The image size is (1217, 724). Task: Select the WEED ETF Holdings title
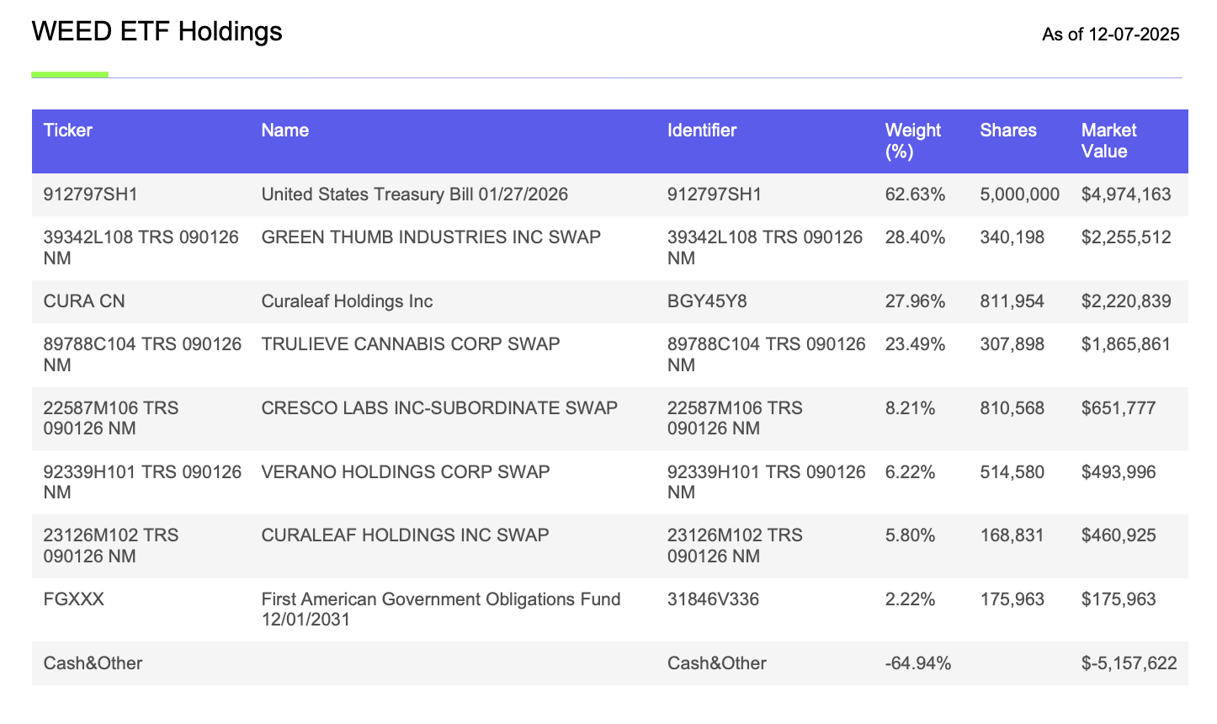tap(157, 31)
